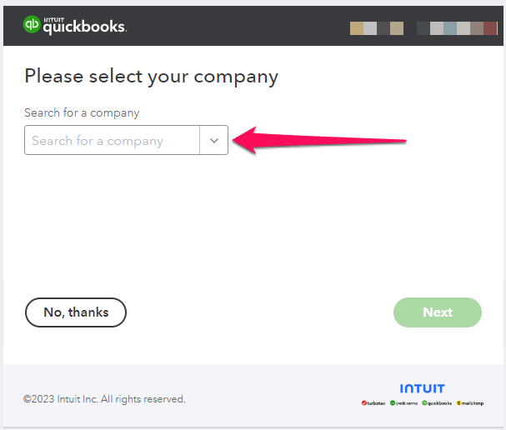Click the No, thanks button

point(76,312)
